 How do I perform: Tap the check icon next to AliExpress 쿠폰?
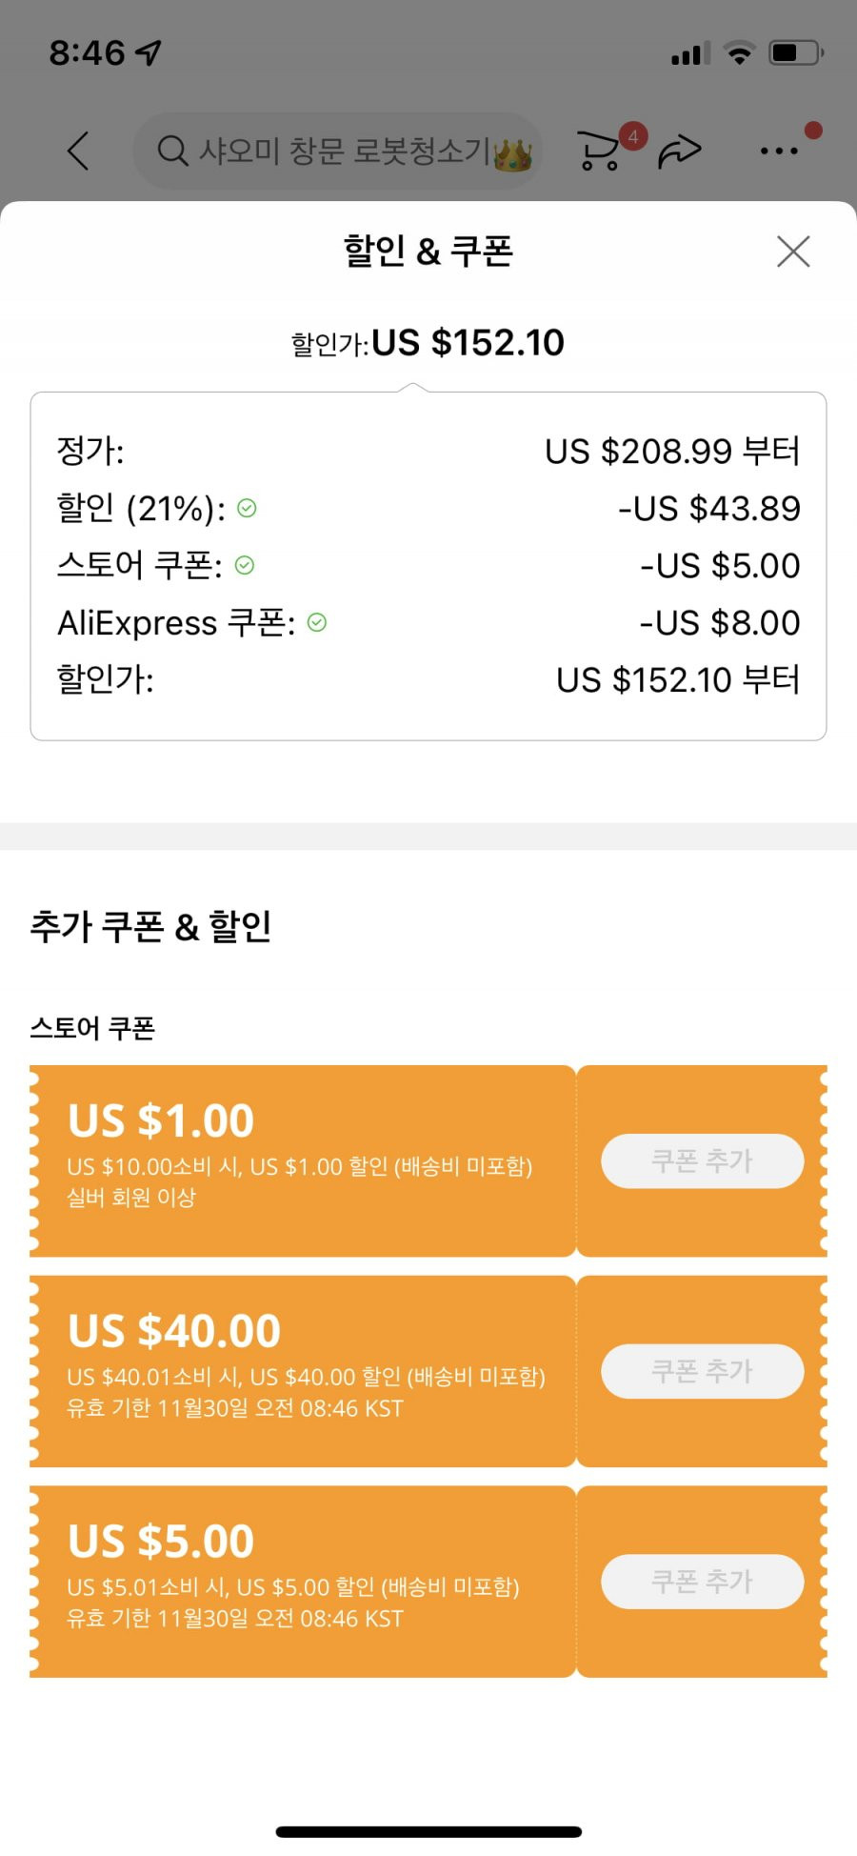[x=317, y=623]
